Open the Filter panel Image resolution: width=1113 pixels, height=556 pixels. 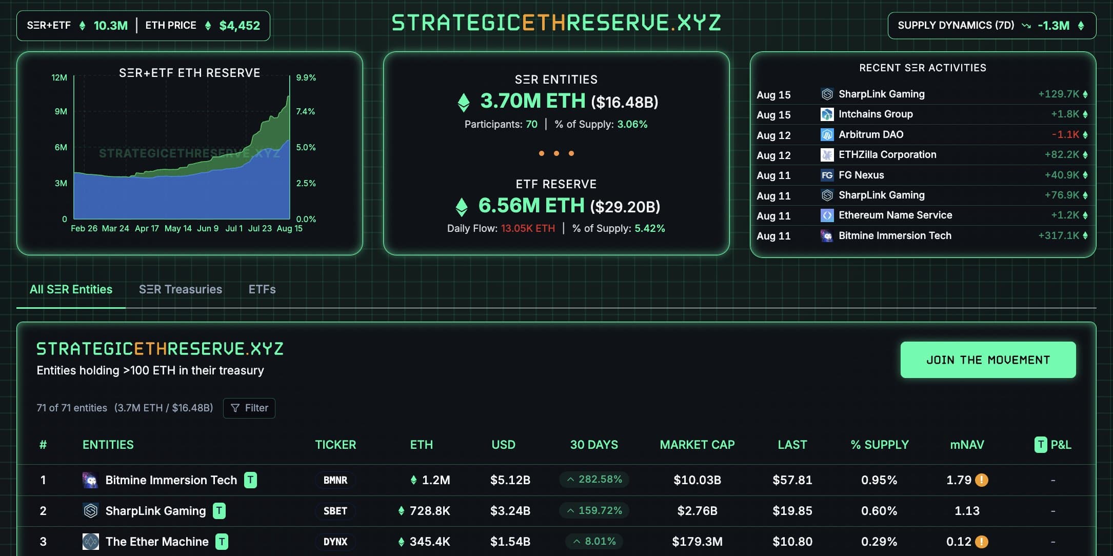tap(249, 408)
